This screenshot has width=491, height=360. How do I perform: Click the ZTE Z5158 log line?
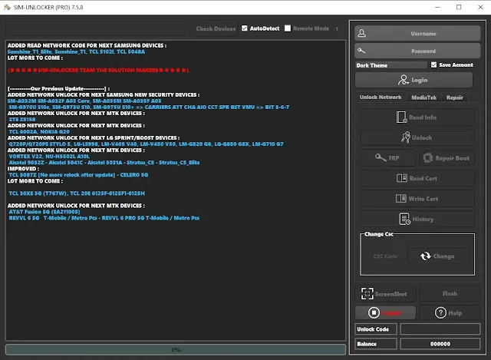click(x=22, y=120)
